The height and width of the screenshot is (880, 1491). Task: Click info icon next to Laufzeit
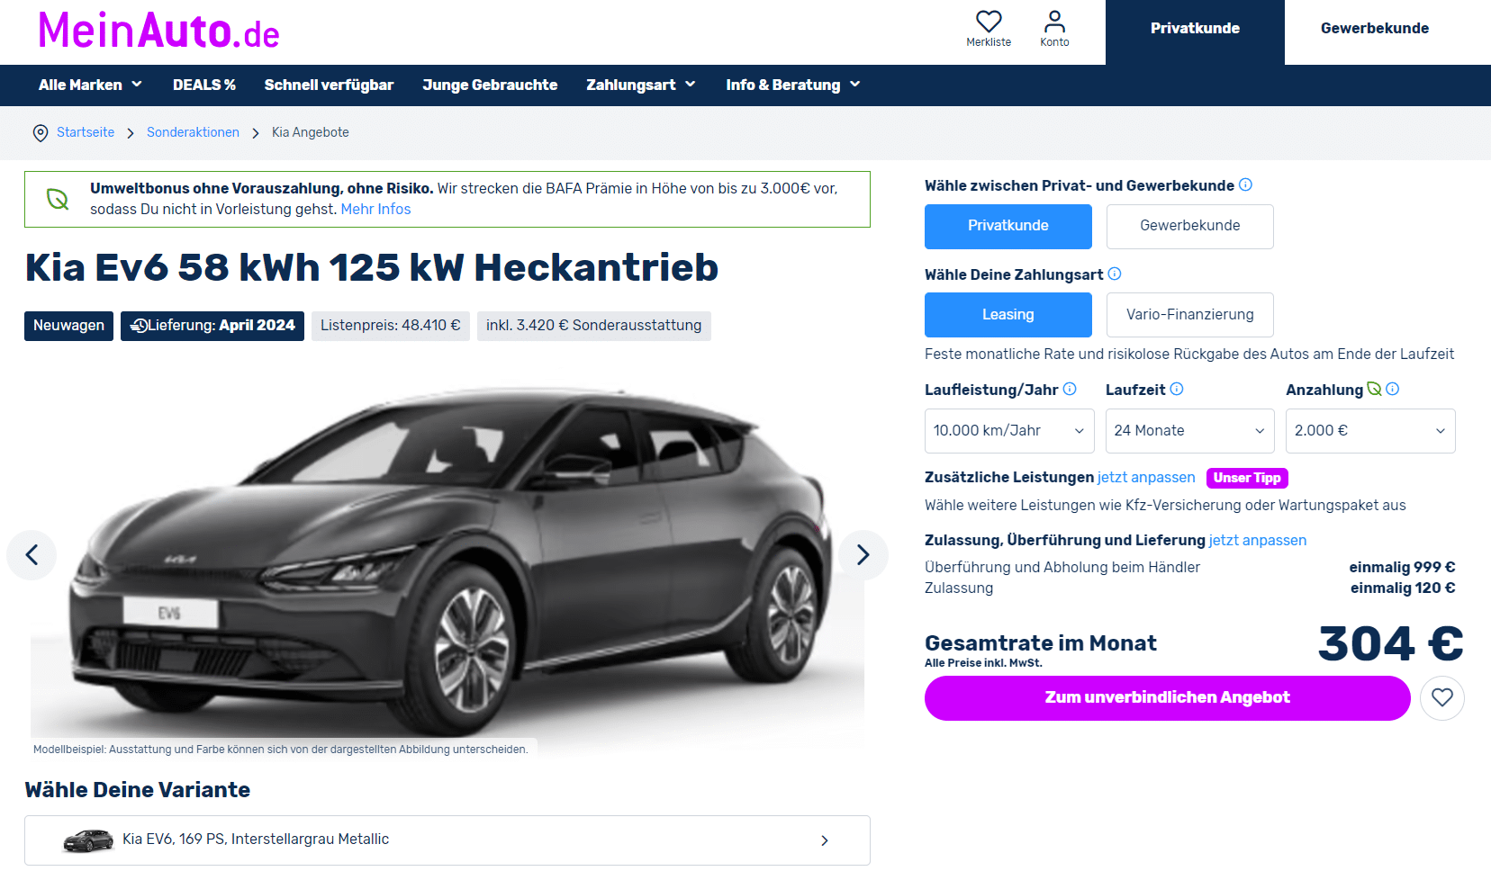(x=1176, y=389)
